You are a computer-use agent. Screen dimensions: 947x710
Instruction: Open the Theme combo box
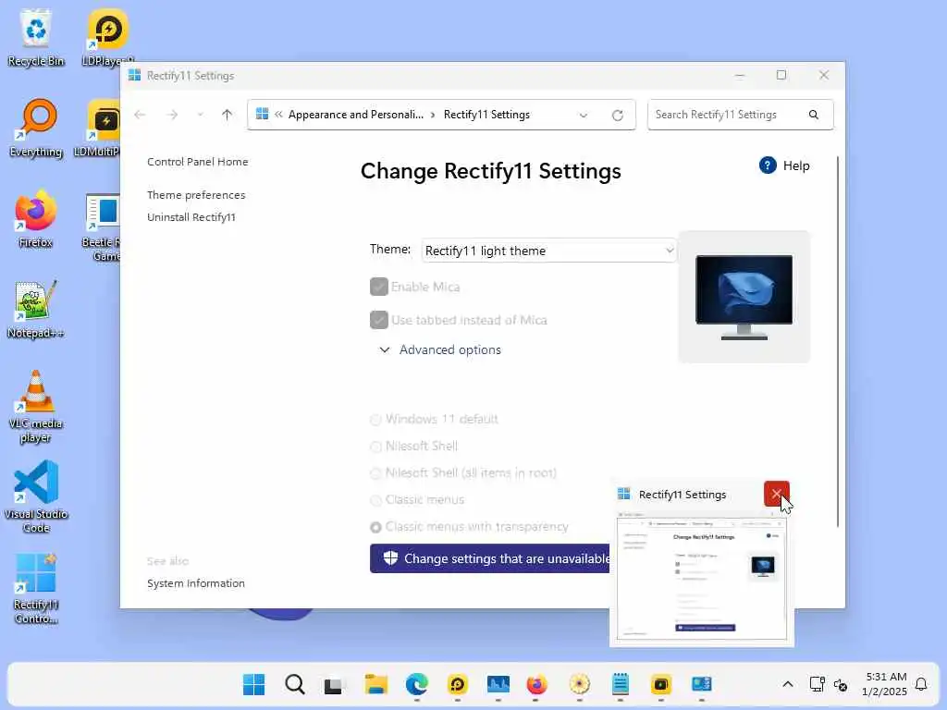(548, 251)
